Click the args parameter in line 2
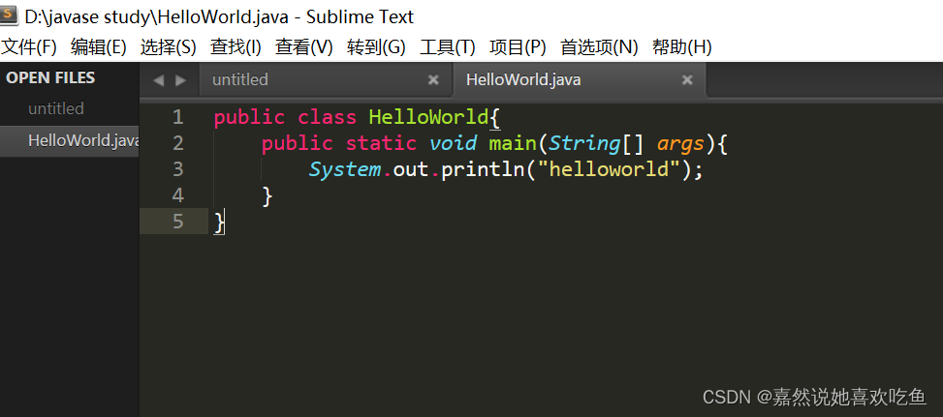The width and height of the screenshot is (943, 417). [680, 146]
